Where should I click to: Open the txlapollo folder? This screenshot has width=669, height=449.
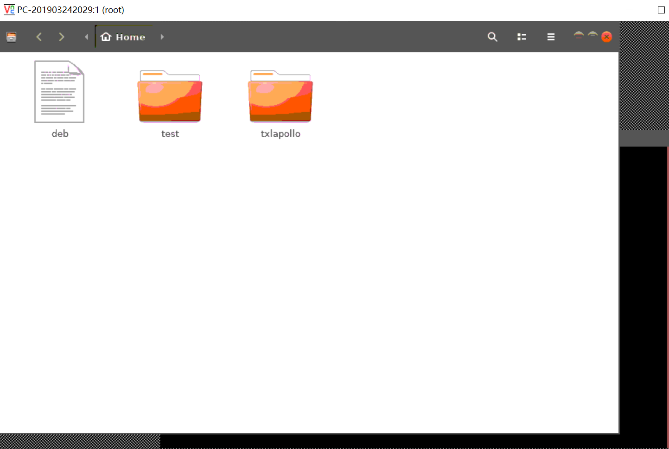point(280,97)
